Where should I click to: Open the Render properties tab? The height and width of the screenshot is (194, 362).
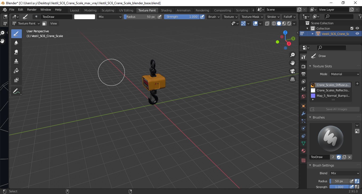click(303, 66)
